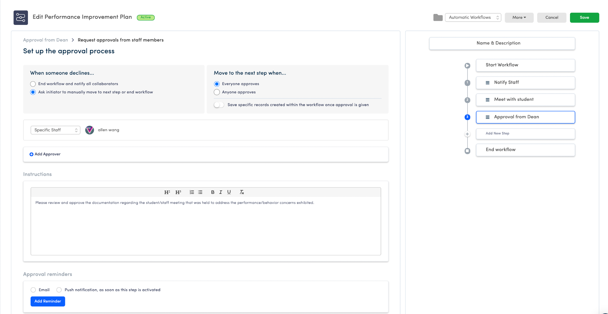The image size is (608, 314).
Task: Select Everyone approves option
Action: point(217,84)
